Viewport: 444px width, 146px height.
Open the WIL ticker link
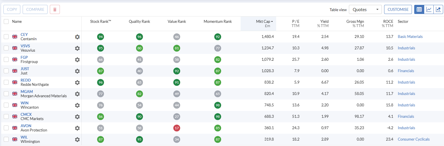coord(24,137)
